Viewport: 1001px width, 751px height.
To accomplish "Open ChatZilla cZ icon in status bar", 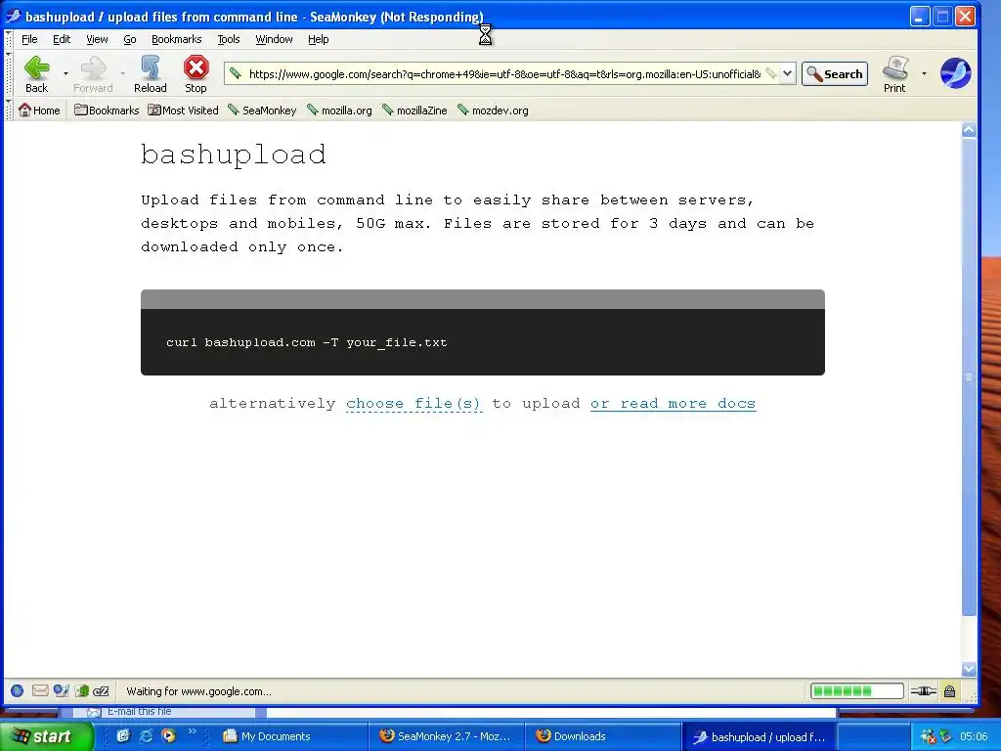I will coord(101,691).
